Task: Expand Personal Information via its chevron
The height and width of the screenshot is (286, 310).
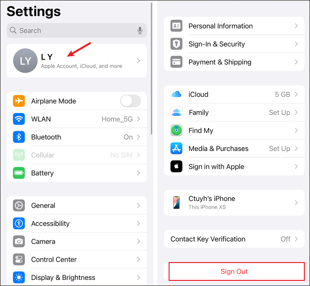Action: 296,26
